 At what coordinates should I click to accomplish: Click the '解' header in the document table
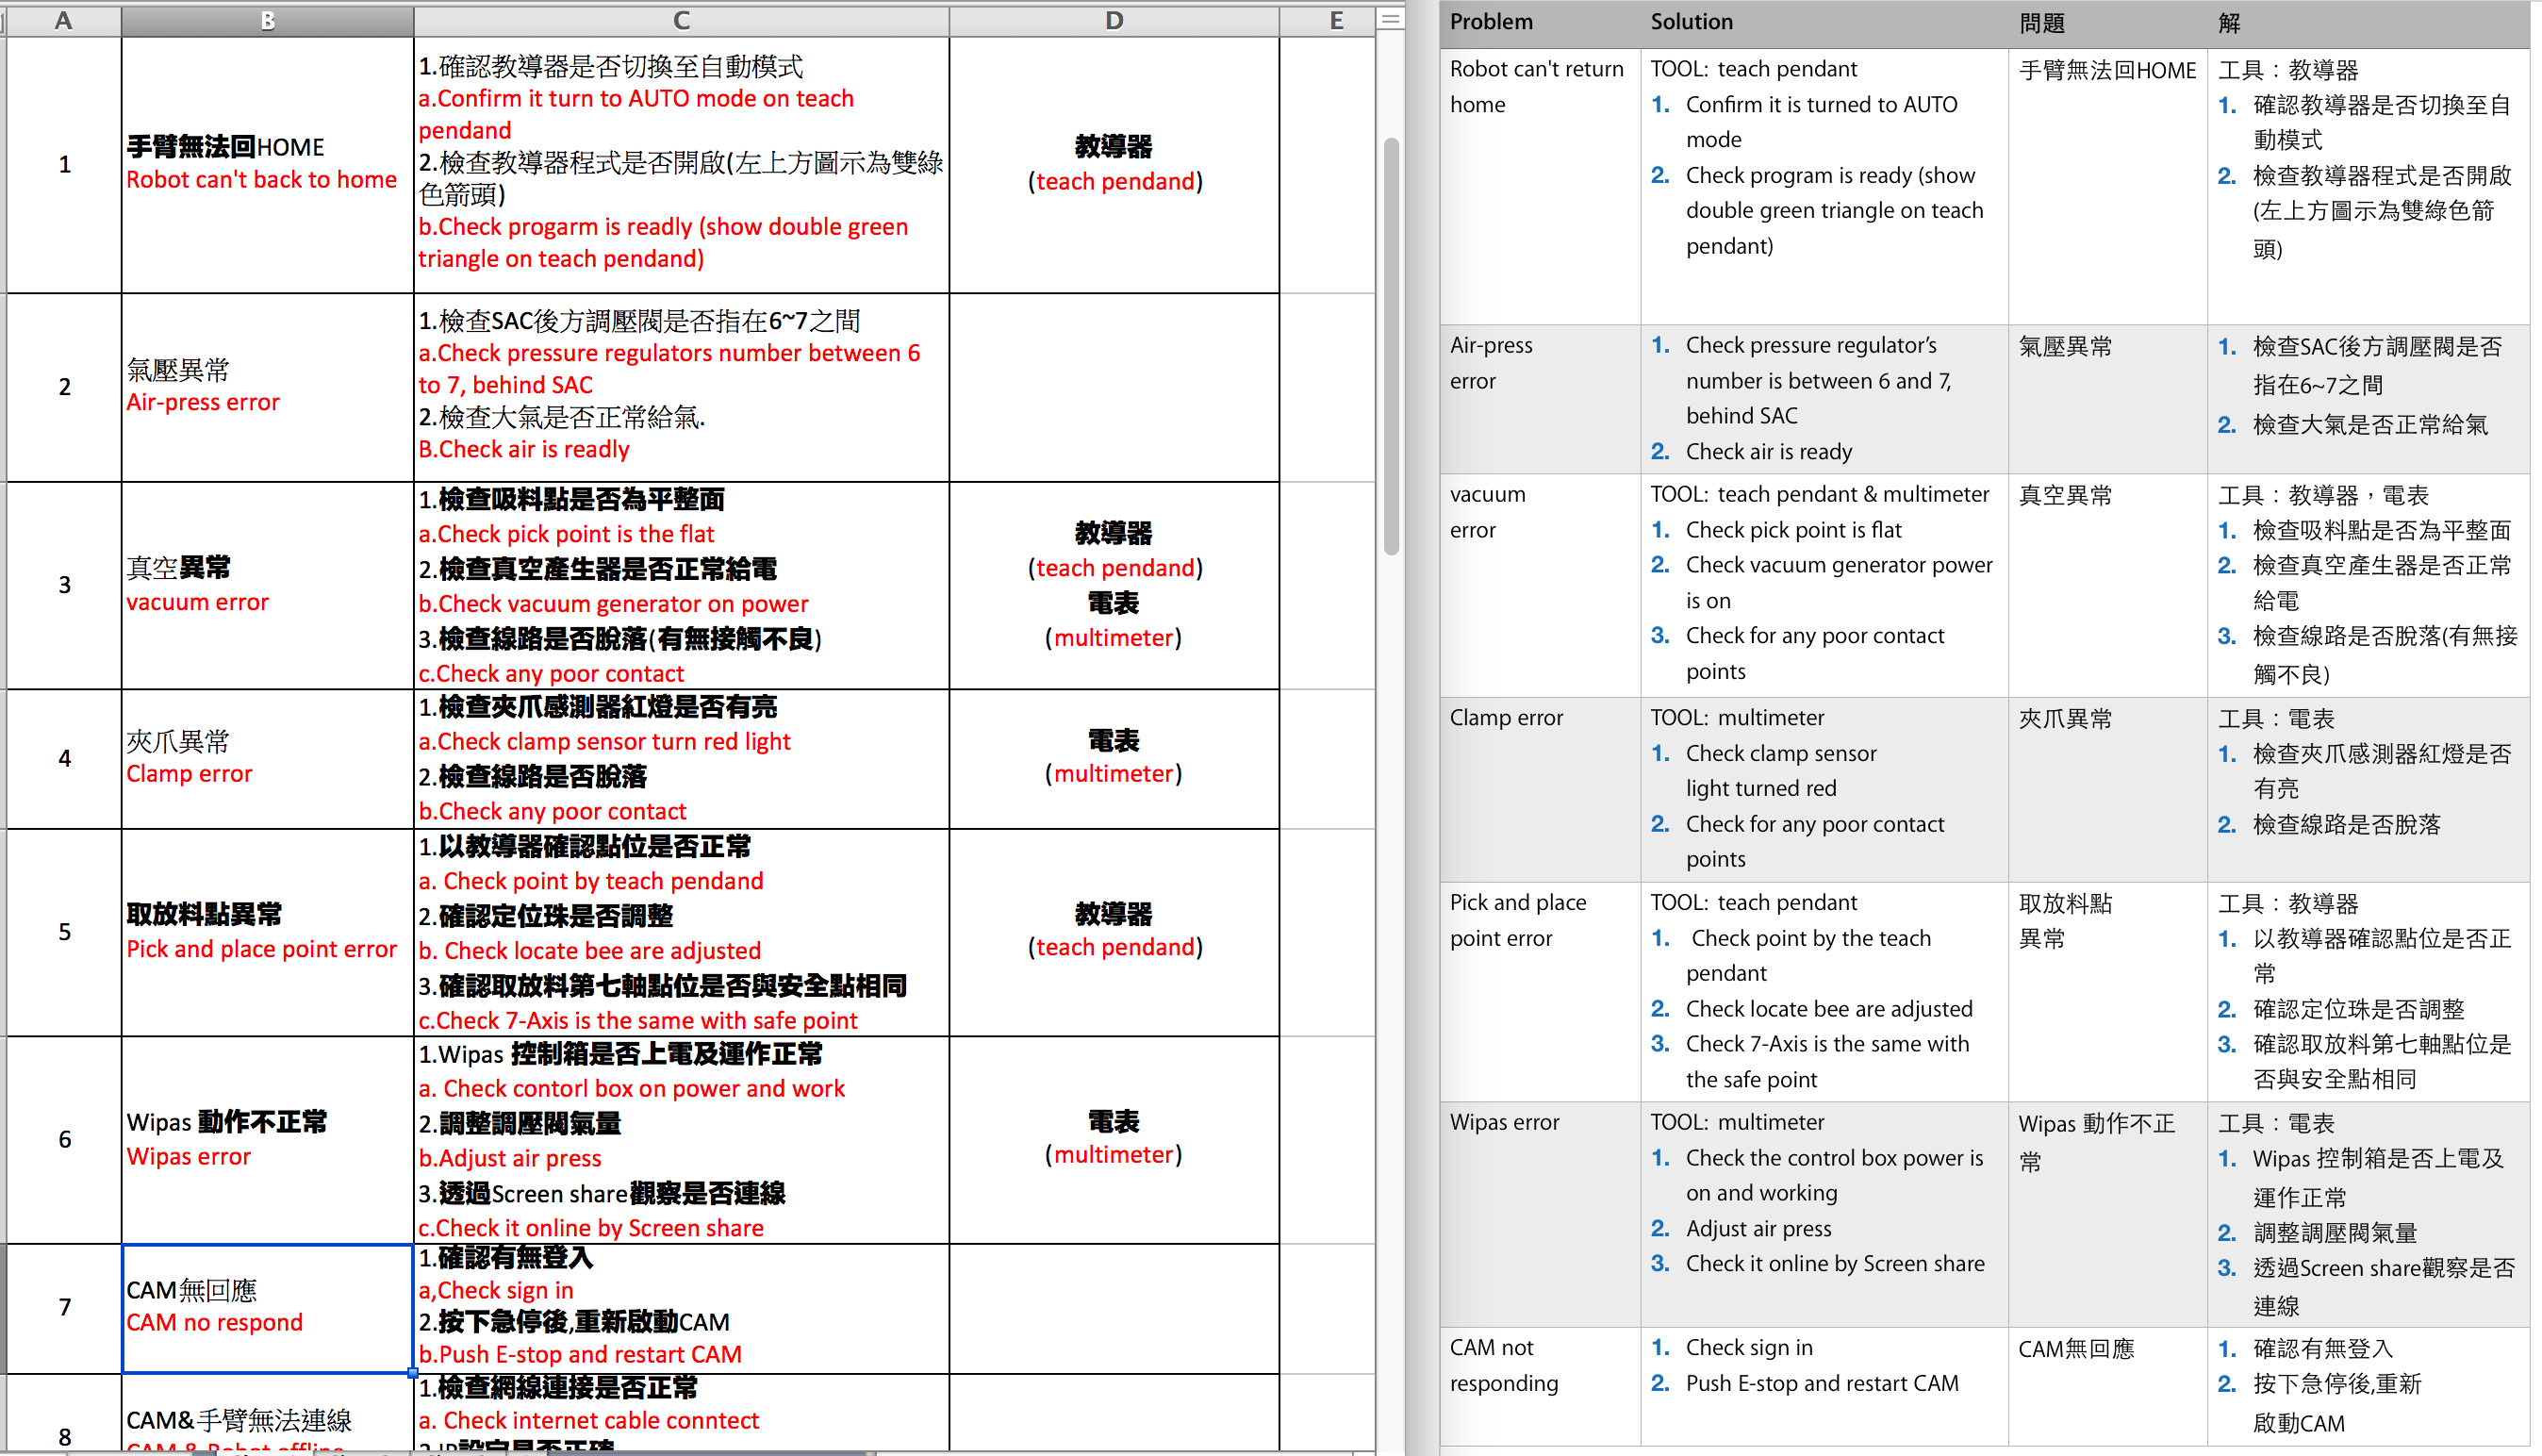pos(2229,23)
